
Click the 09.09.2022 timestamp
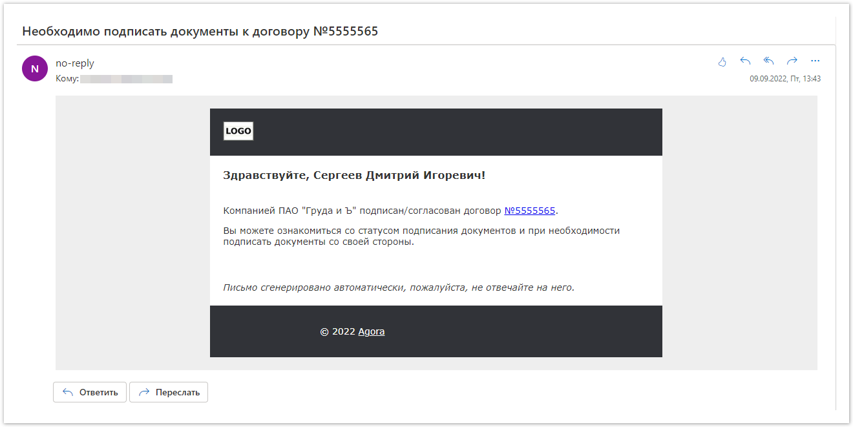click(785, 79)
